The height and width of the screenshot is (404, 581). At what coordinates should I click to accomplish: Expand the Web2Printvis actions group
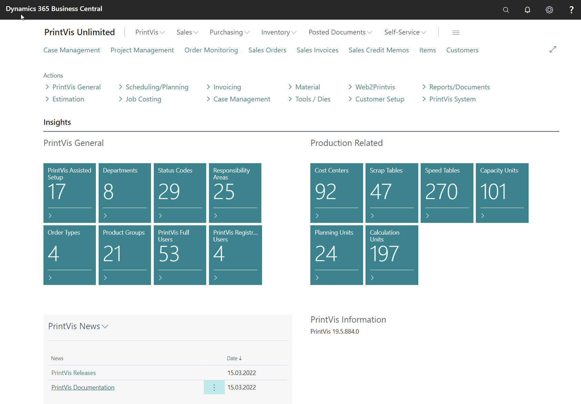point(372,87)
